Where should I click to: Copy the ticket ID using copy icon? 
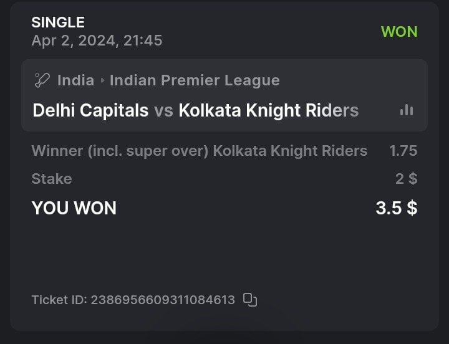250,300
